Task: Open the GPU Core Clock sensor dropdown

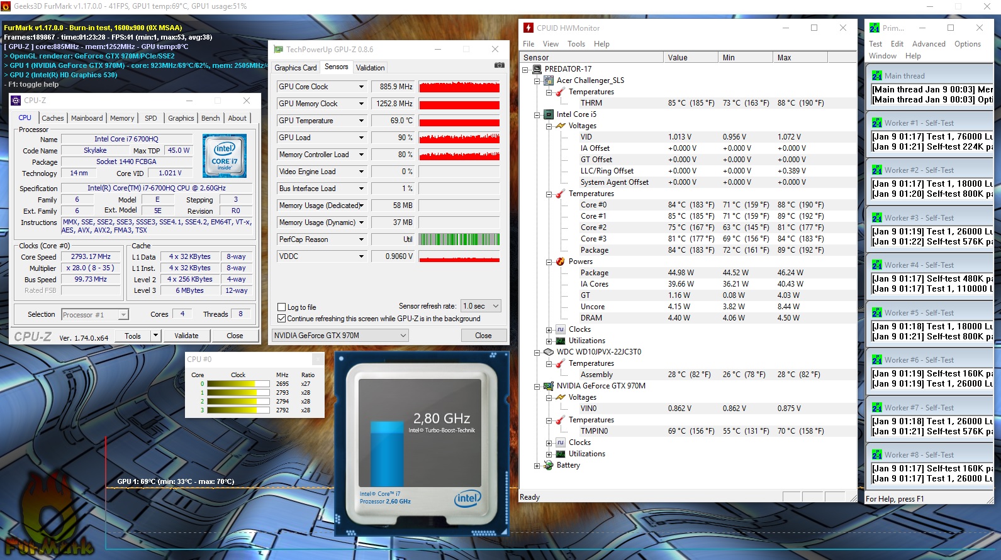Action: click(361, 87)
